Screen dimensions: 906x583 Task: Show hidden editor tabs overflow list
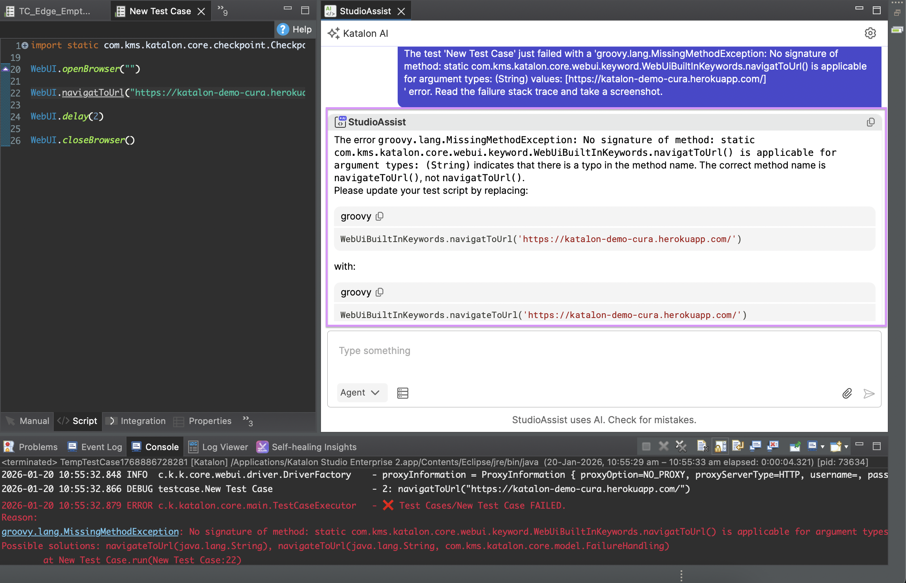tap(223, 11)
